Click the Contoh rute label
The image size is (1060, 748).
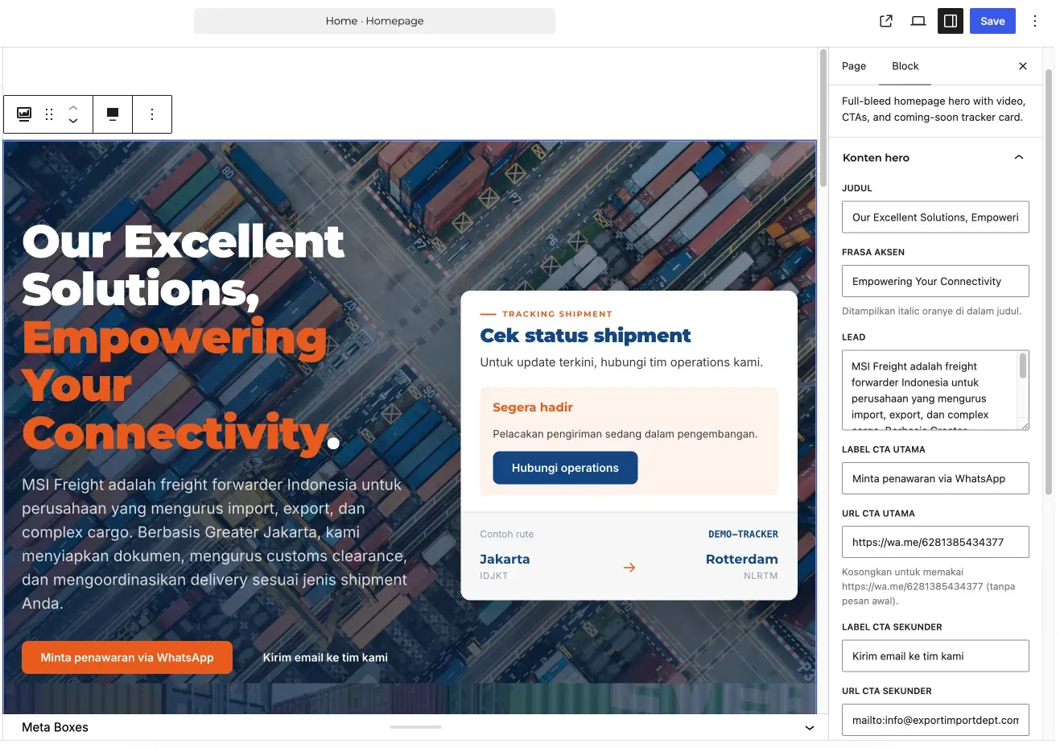click(507, 534)
